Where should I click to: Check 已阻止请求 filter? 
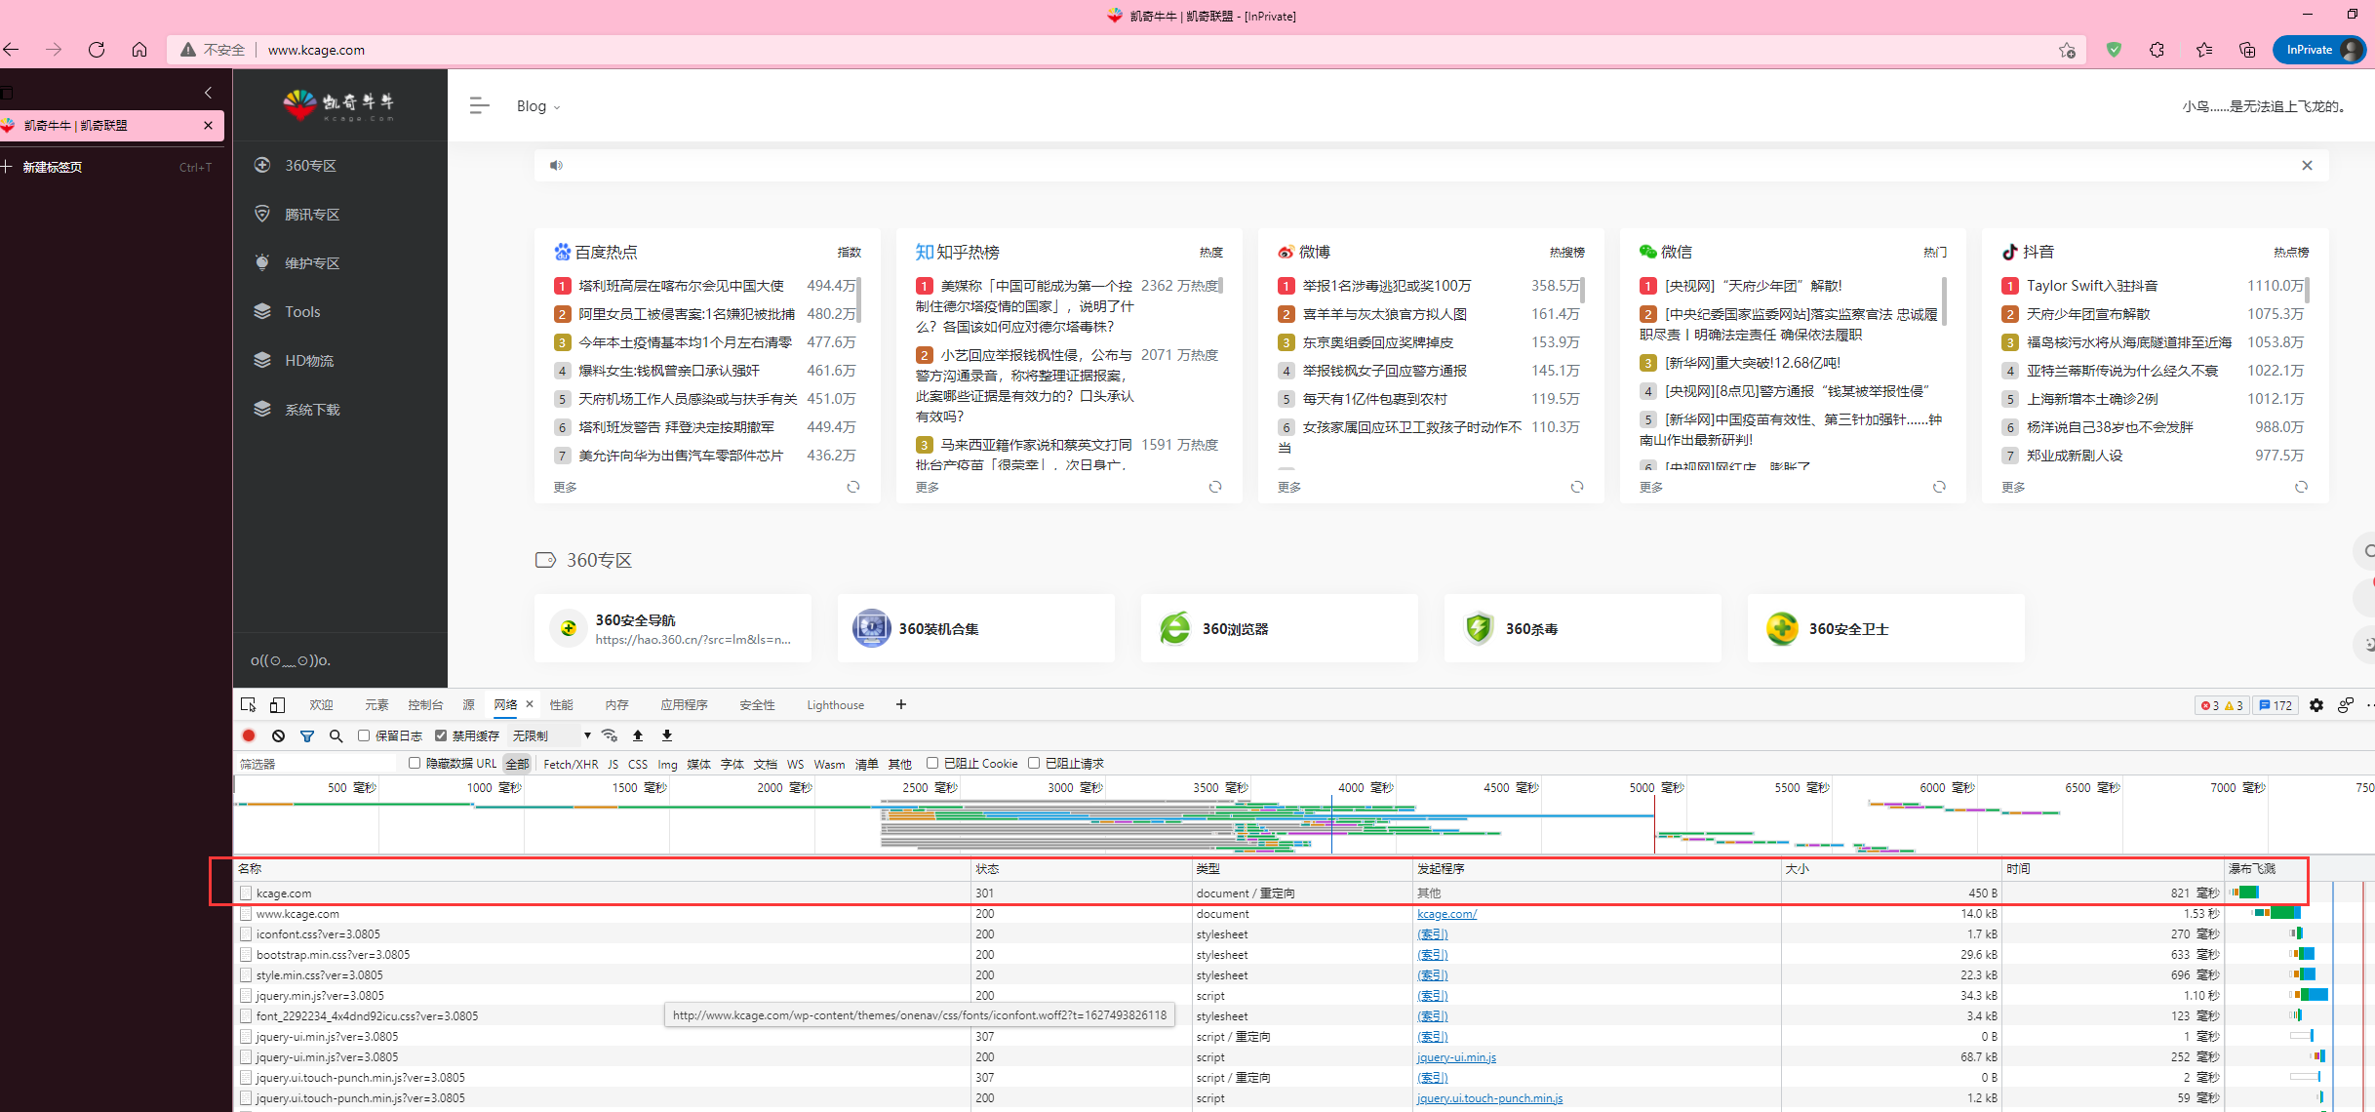(x=1034, y=763)
